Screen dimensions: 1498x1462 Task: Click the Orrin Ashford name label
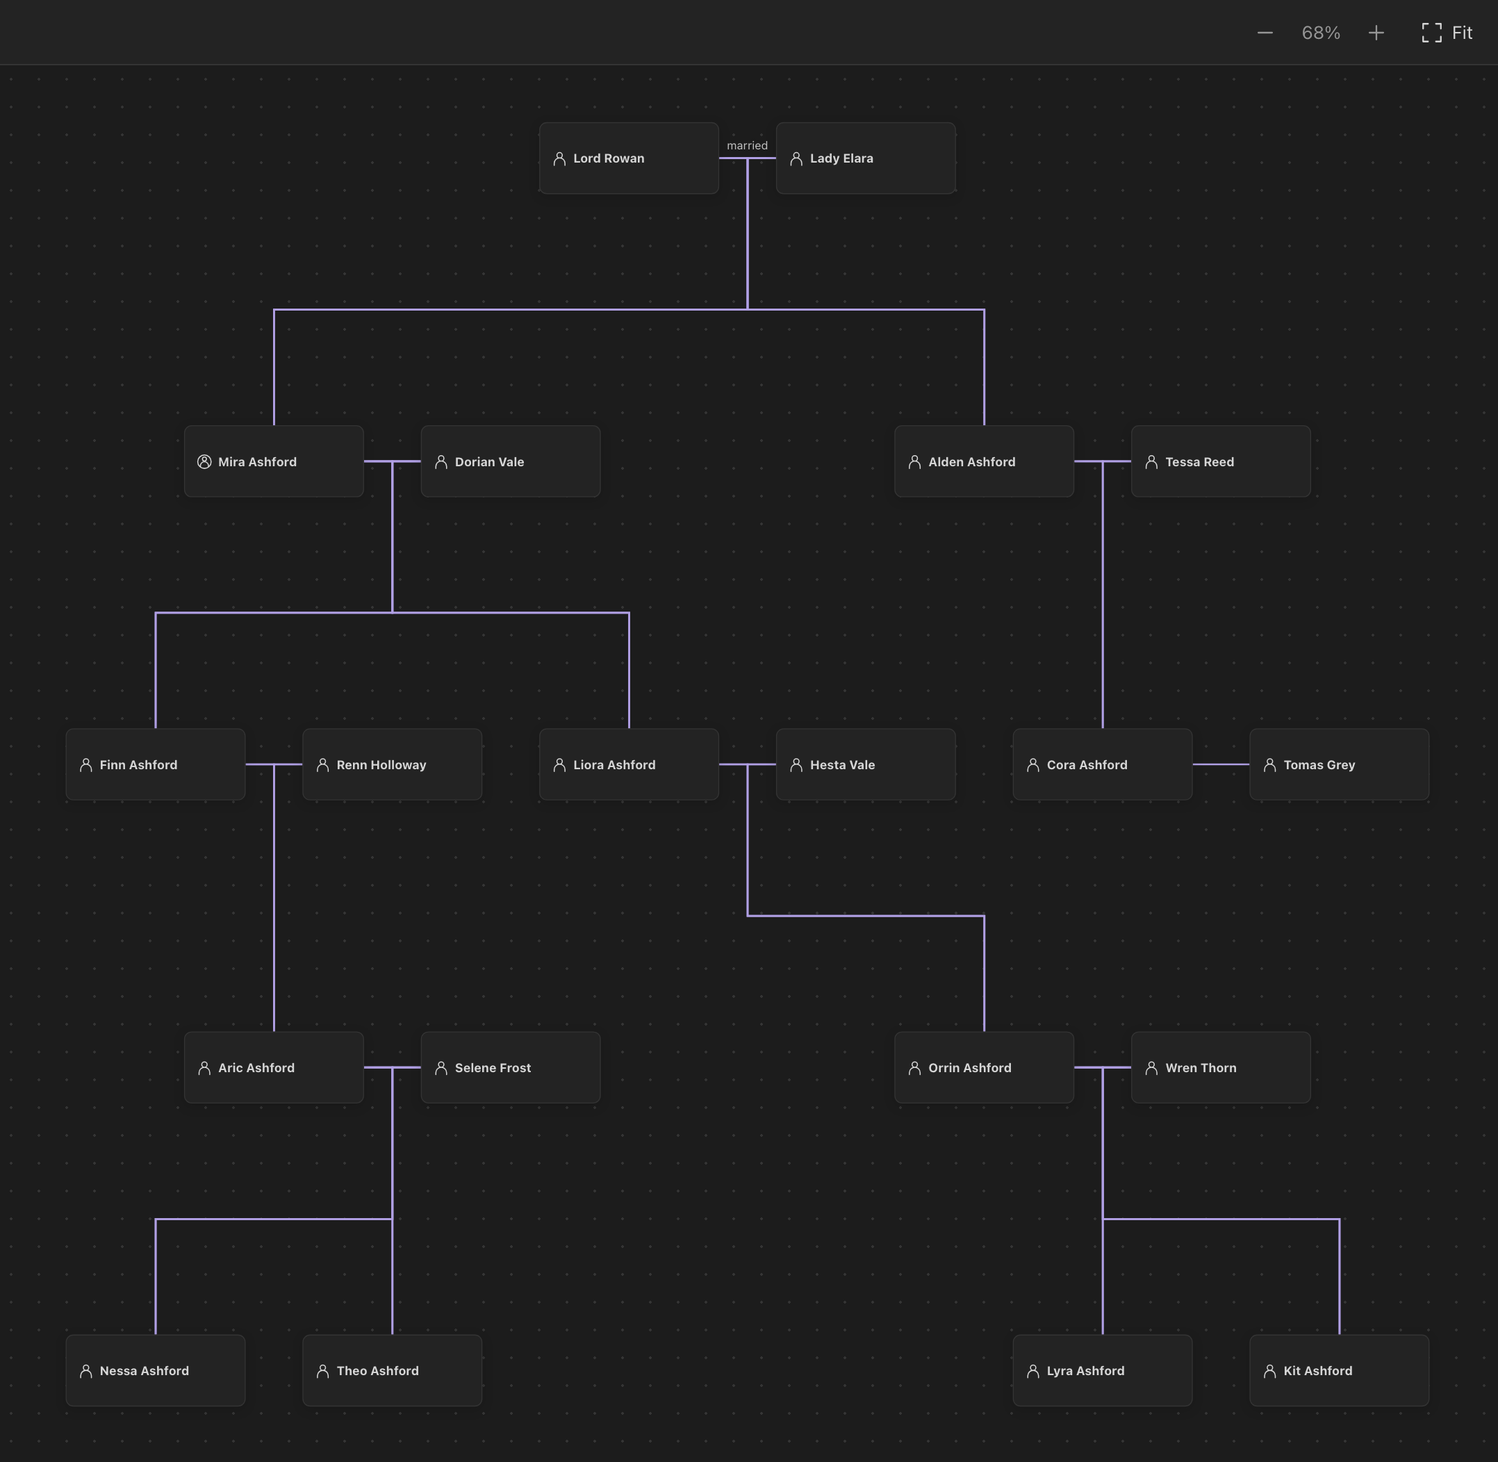click(x=970, y=1068)
